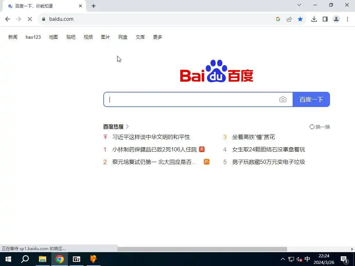Click the muted volume tray icon
Image resolution: width=355 pixels, height=266 pixels.
coord(299,259)
